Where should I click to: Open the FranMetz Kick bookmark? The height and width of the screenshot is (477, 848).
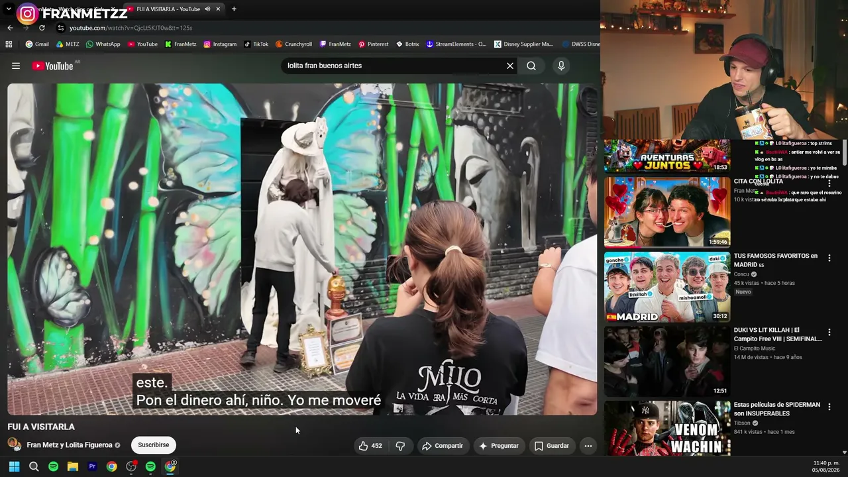coord(180,44)
